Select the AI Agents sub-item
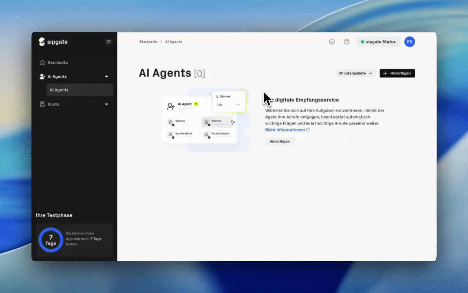This screenshot has height=293, width=468. (79, 90)
